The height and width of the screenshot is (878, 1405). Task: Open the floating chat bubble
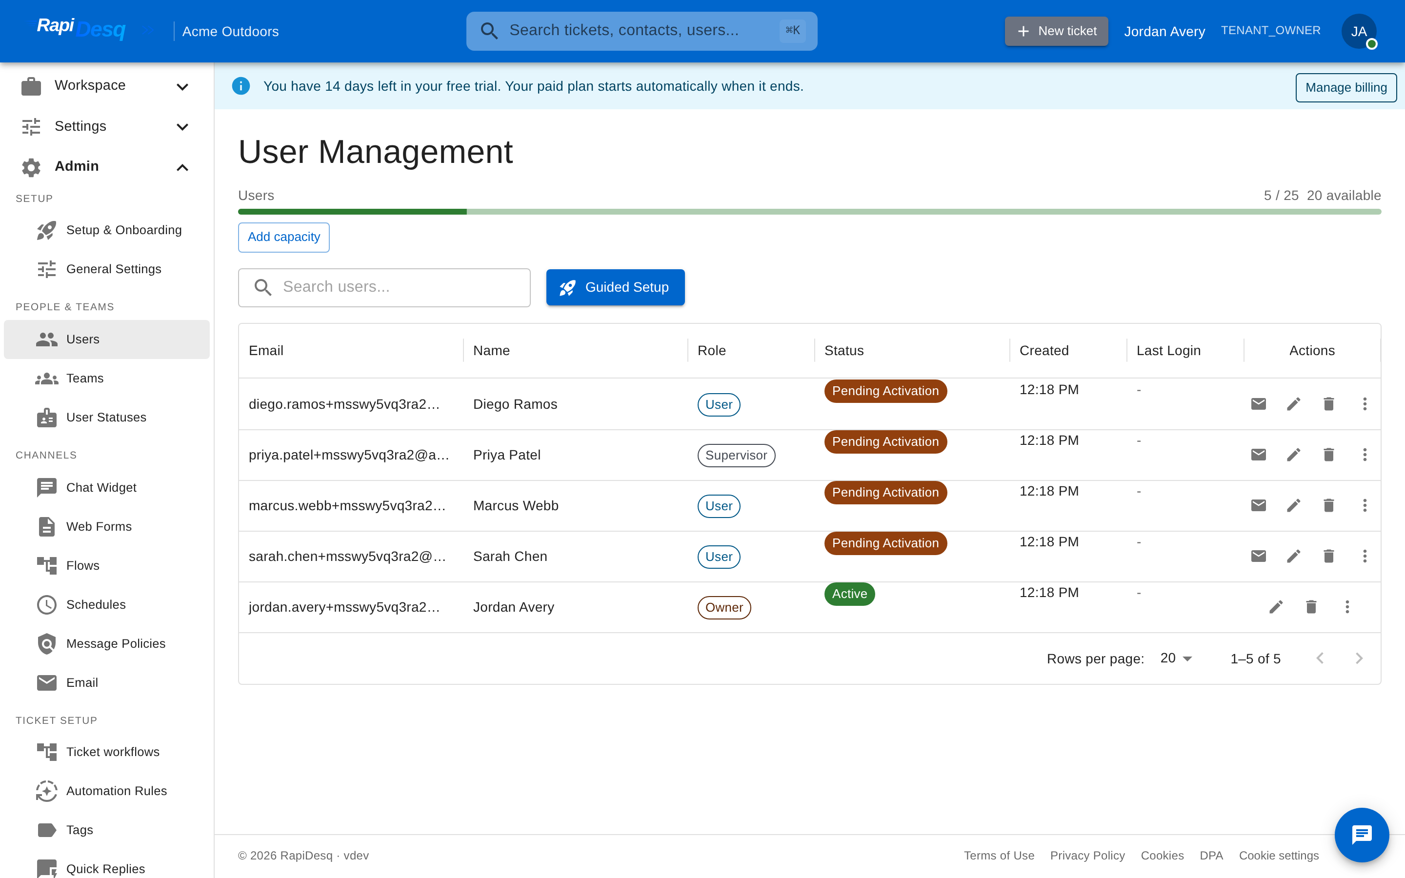pos(1362,835)
